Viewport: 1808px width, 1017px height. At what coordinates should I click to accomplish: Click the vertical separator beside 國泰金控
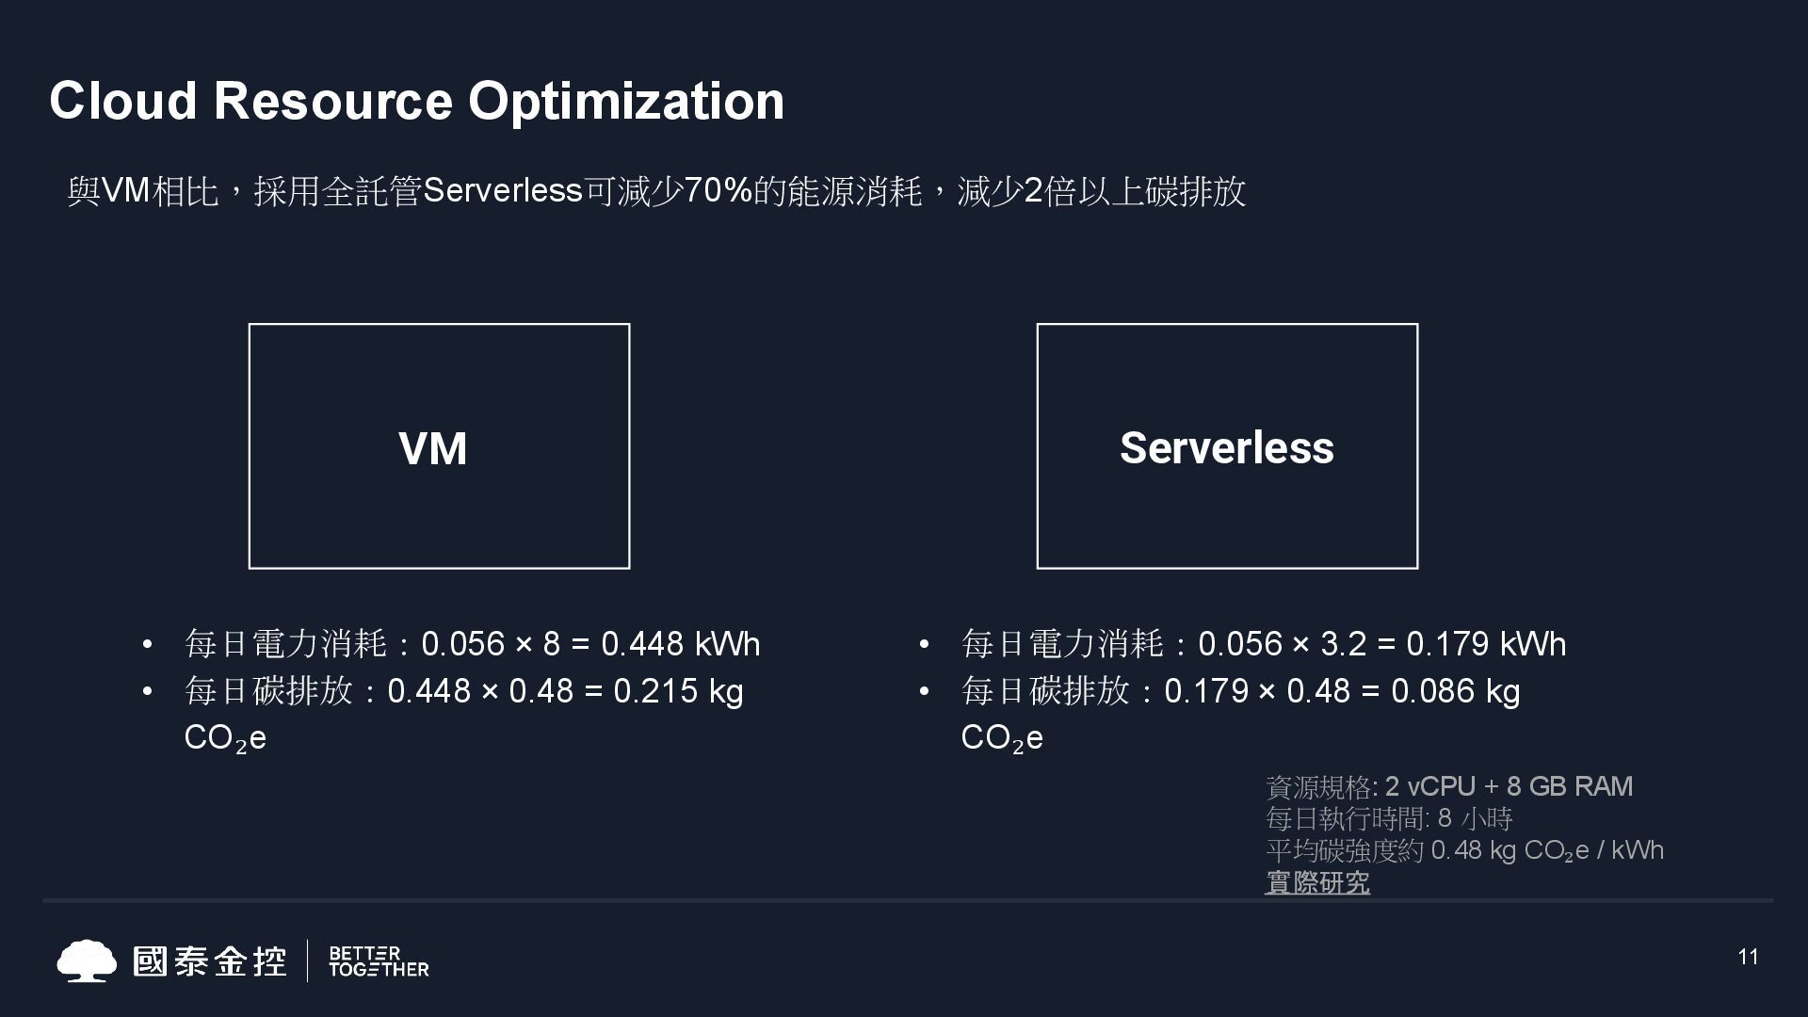[x=308, y=961]
